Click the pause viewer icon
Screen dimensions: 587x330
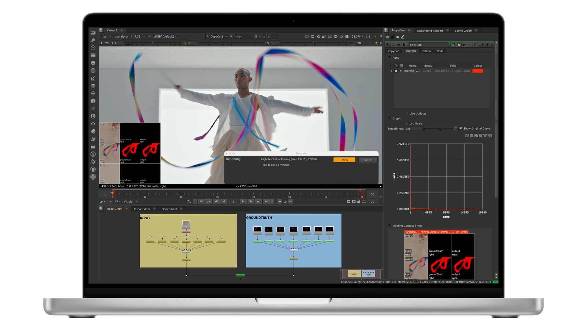click(x=347, y=36)
